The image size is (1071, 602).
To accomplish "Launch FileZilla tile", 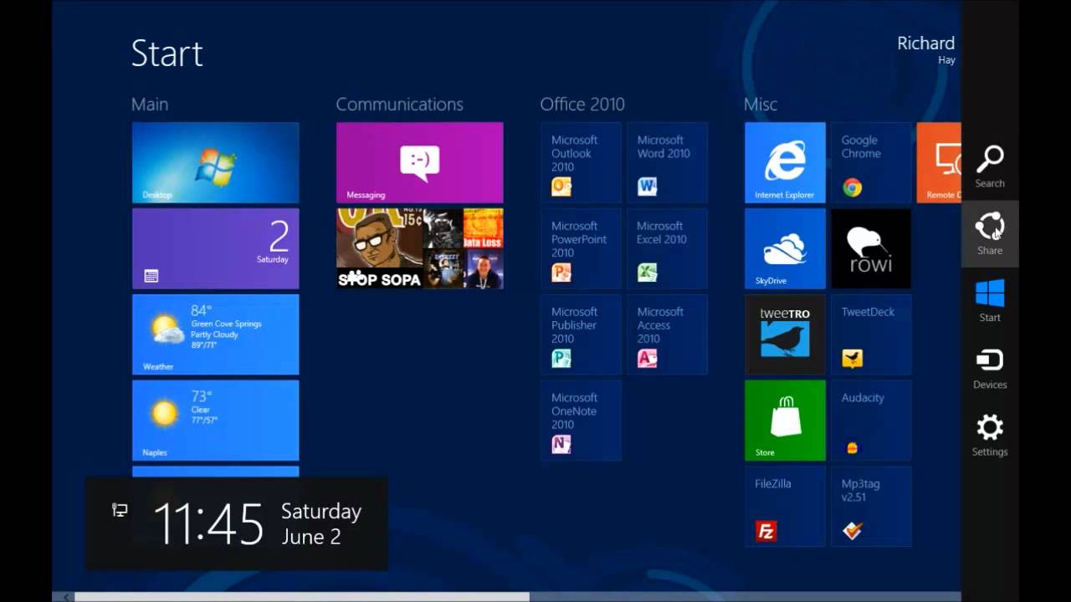I will pos(785,507).
